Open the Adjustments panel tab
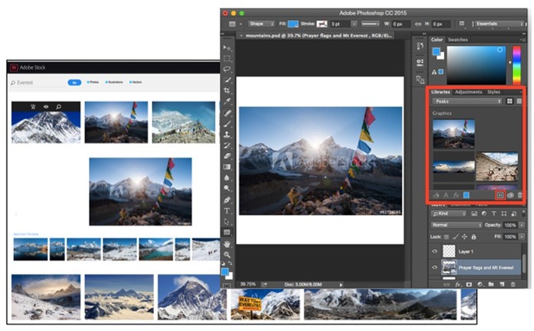 tap(468, 92)
